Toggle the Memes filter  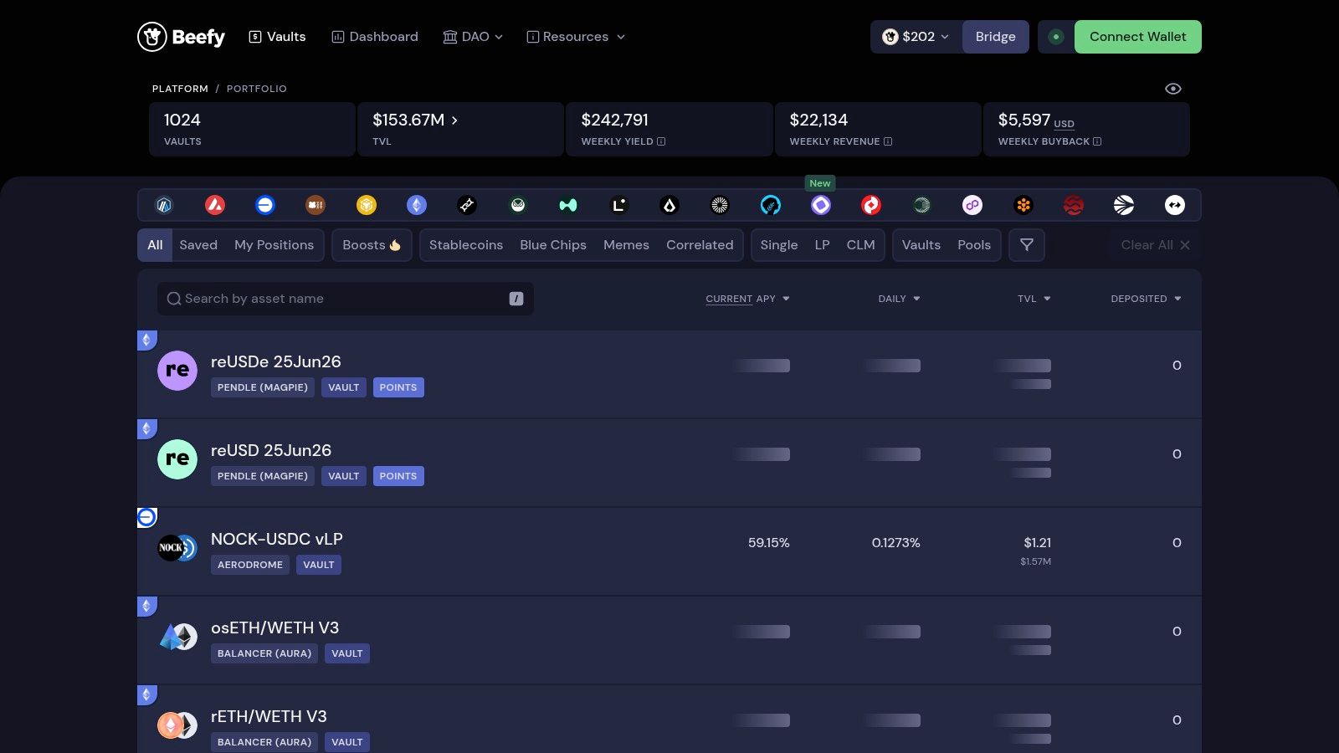pyautogui.click(x=626, y=245)
